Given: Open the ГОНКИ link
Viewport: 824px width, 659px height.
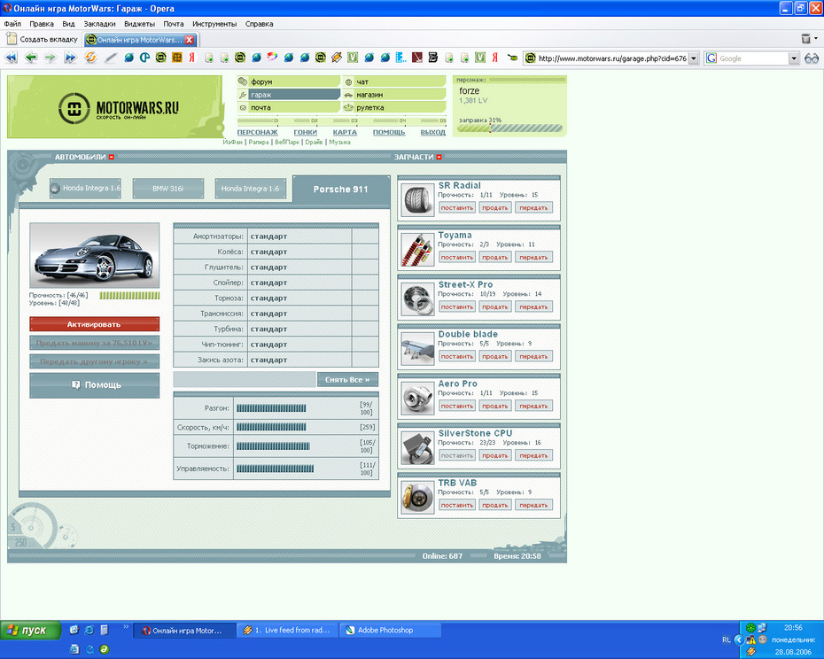Looking at the screenshot, I should [x=306, y=133].
